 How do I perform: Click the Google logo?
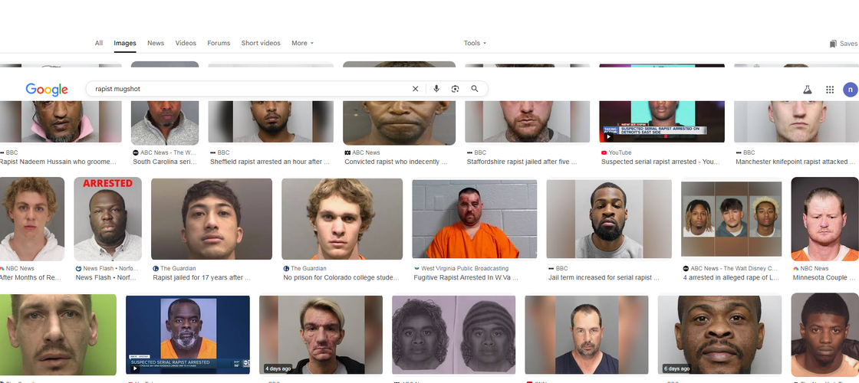(x=47, y=90)
